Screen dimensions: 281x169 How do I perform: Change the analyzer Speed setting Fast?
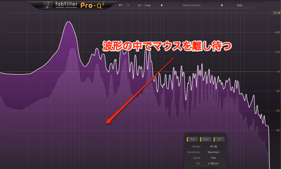click(x=213, y=158)
